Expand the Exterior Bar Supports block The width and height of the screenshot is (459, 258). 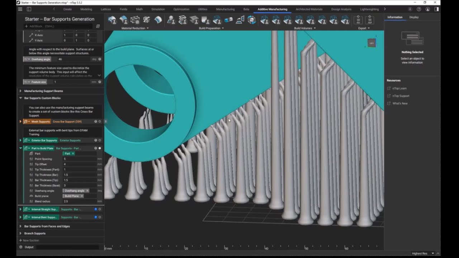[20, 140]
